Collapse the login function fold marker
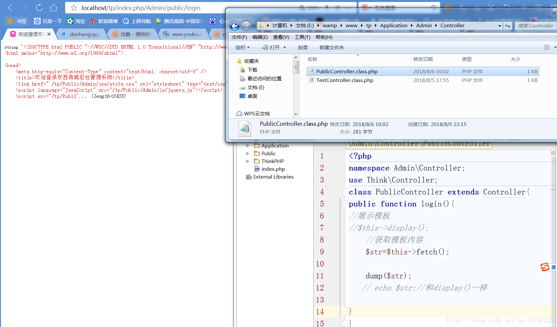This screenshot has width=557, height=327. (345, 204)
